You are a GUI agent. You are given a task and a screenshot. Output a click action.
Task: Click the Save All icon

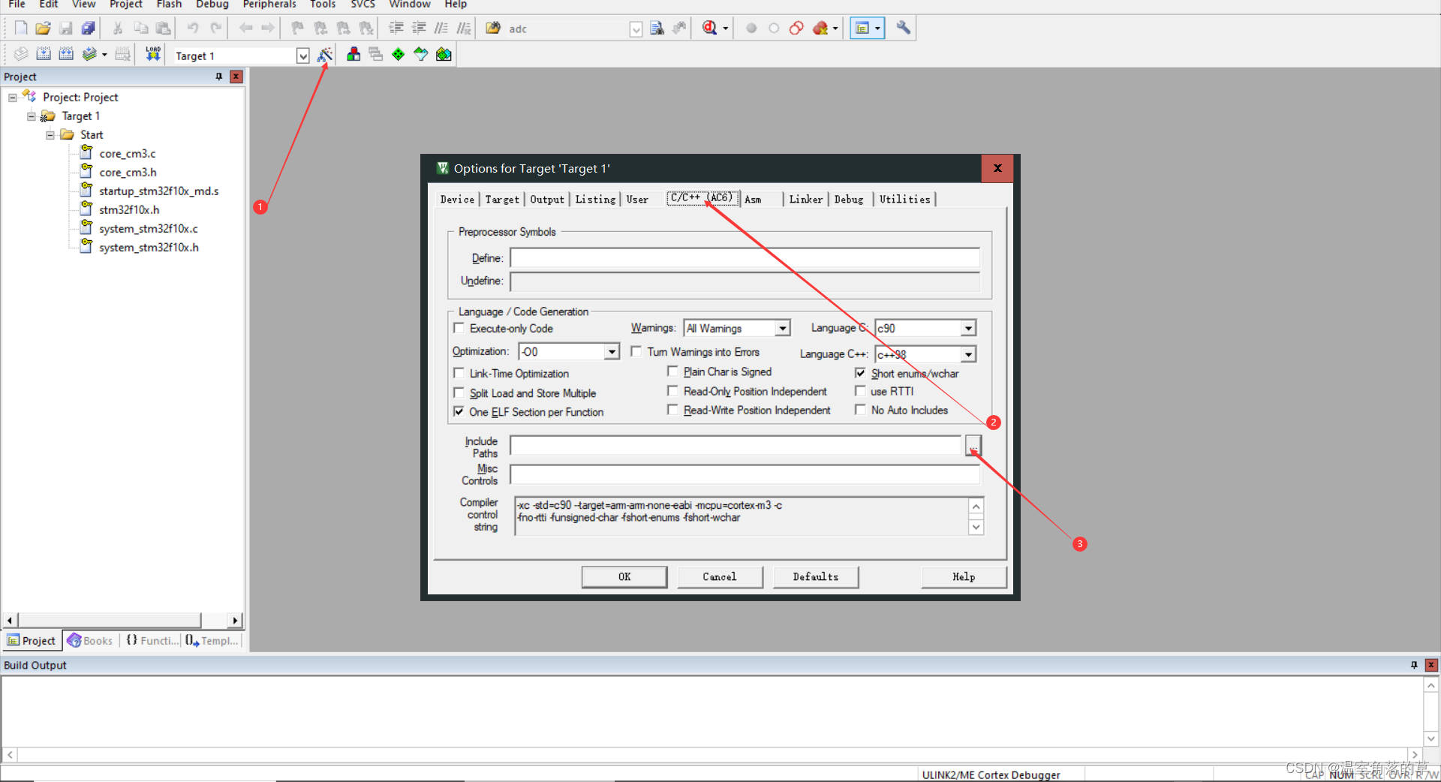(89, 29)
